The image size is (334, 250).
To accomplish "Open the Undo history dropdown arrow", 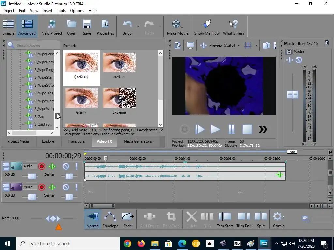I will point(138,26).
